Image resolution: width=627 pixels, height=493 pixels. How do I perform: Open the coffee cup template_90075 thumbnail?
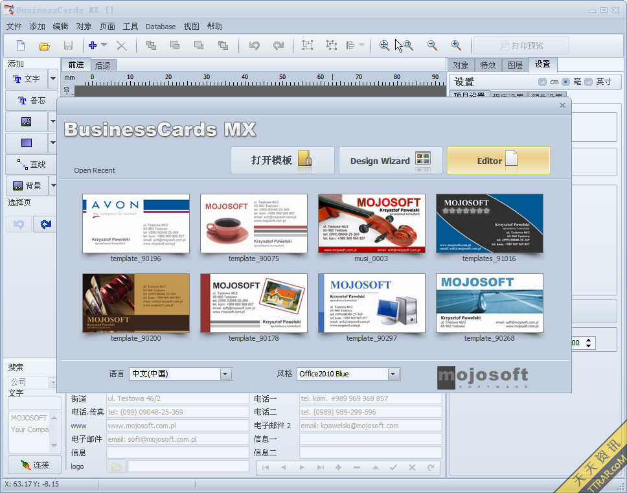tap(254, 224)
